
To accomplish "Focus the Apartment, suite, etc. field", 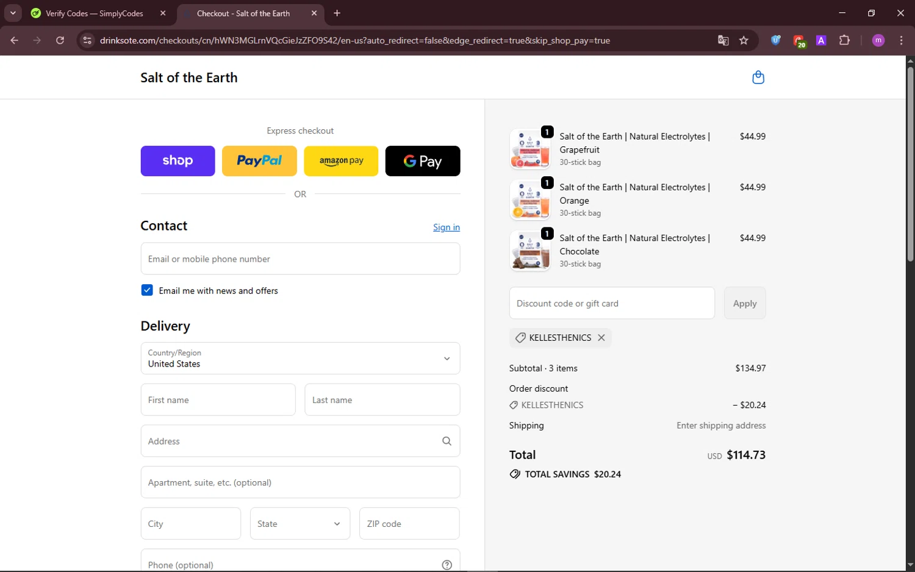I will (x=300, y=482).
